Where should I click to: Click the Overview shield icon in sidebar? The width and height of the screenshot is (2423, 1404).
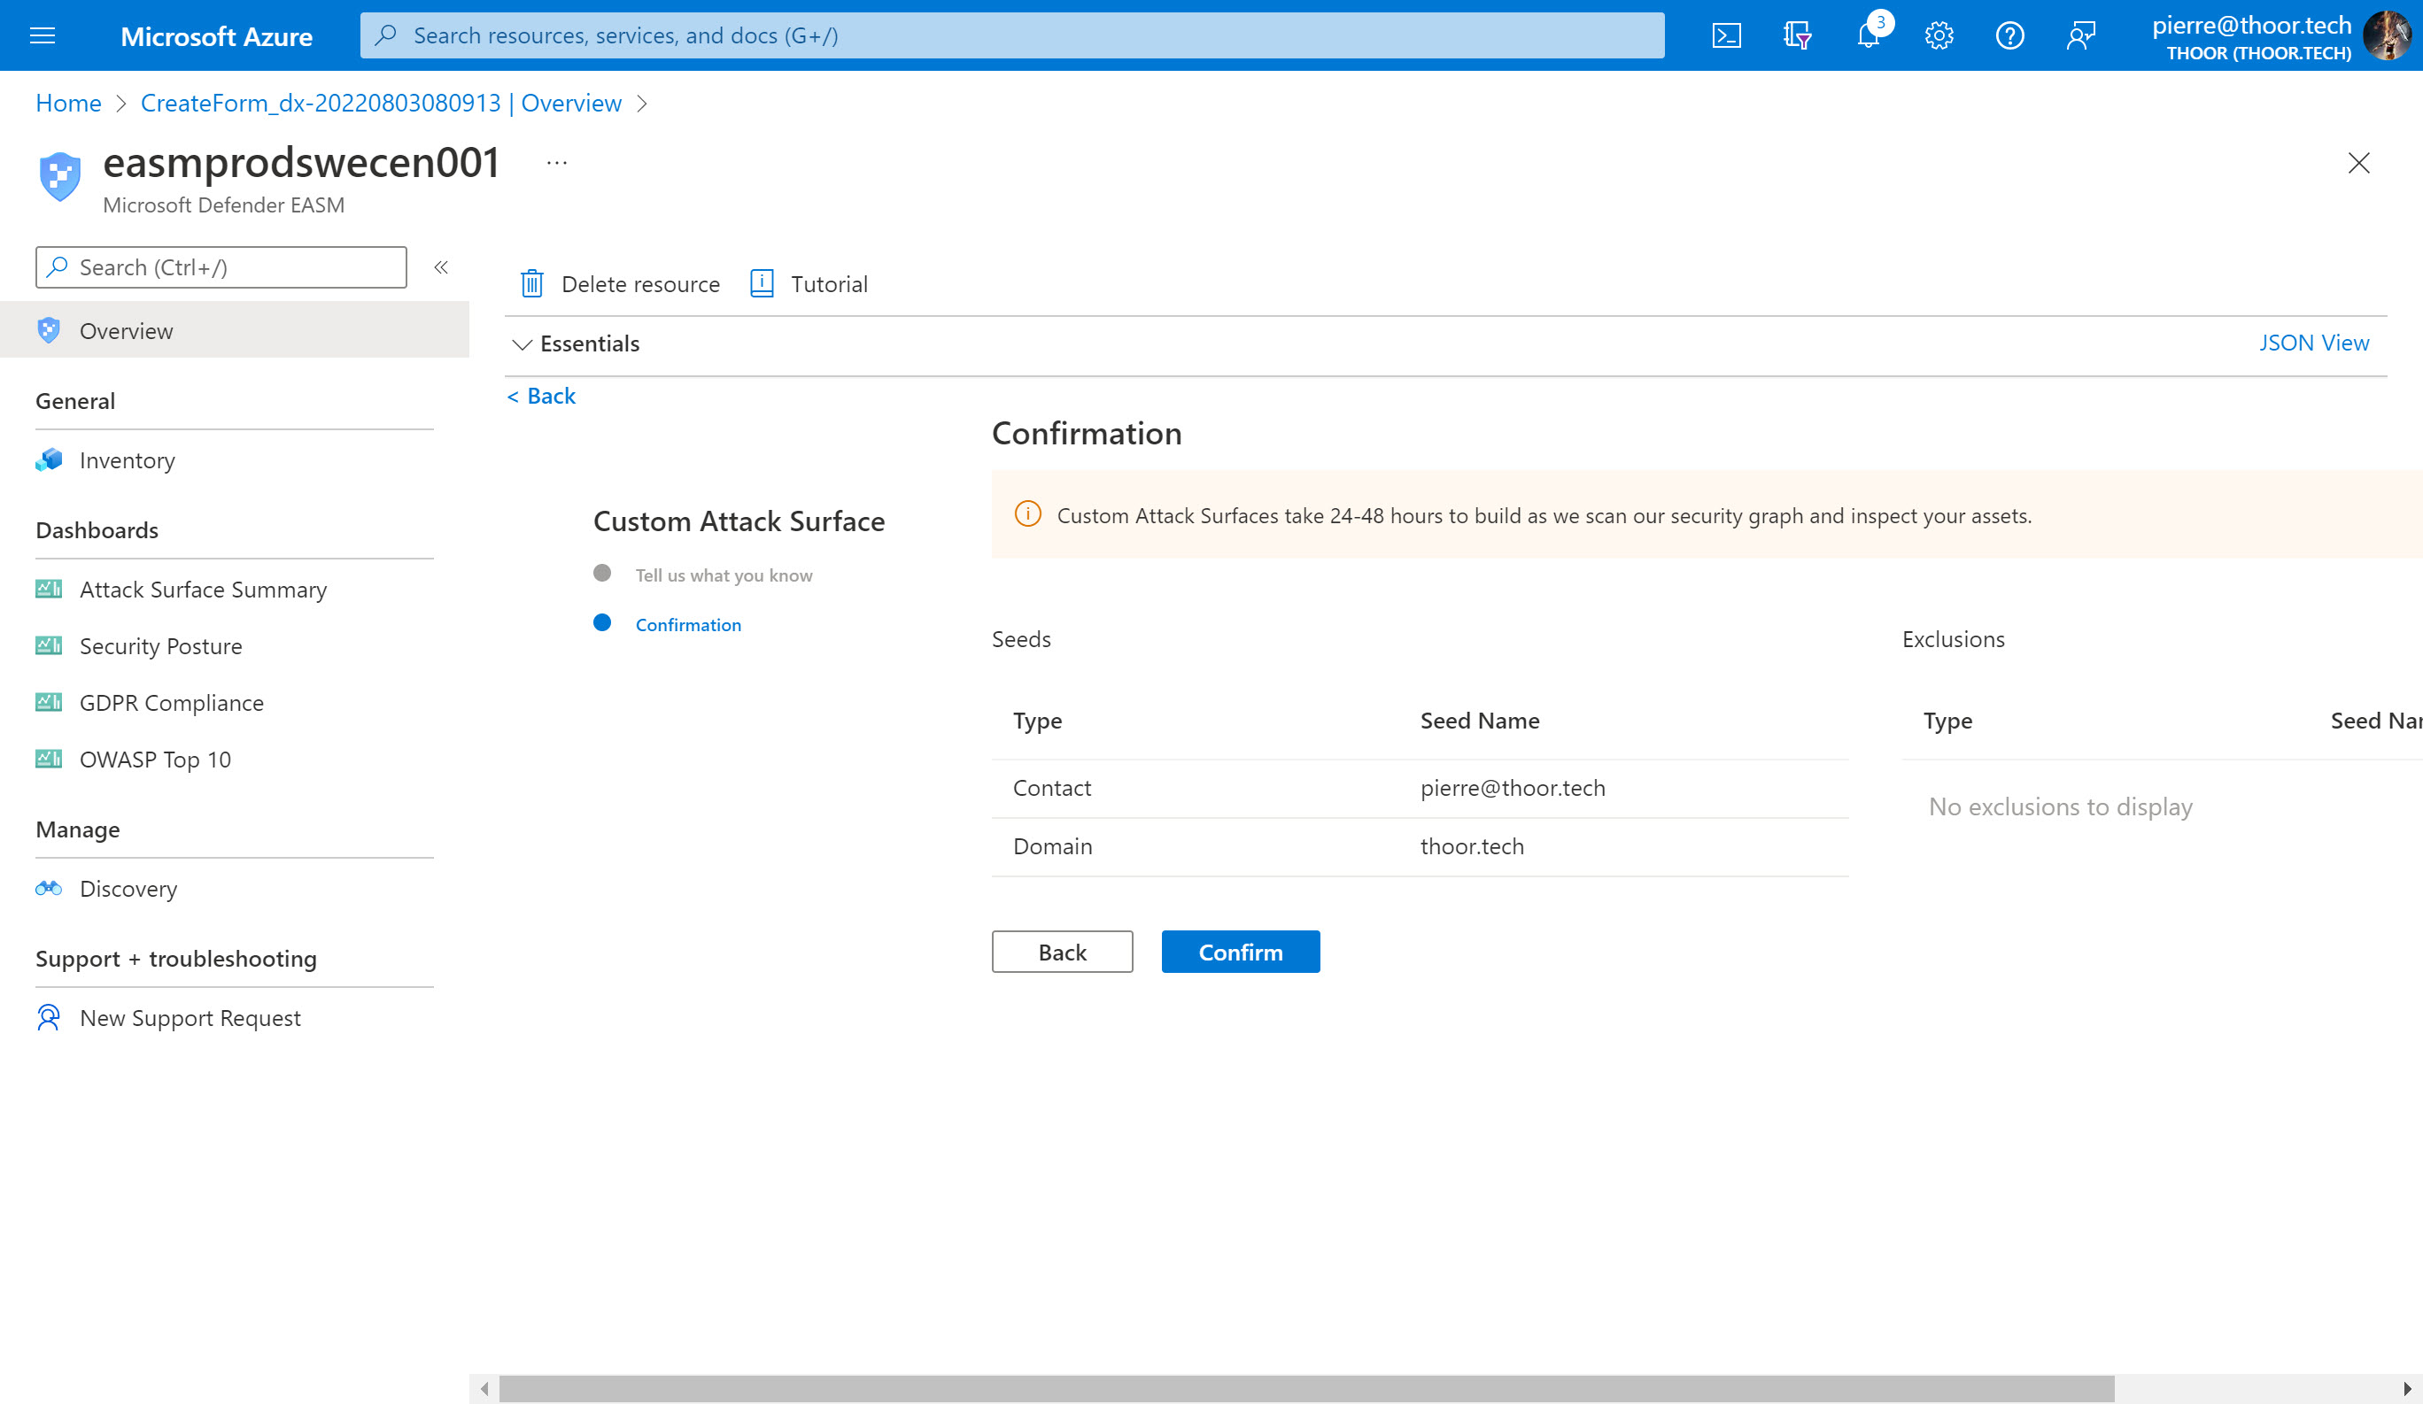(49, 330)
